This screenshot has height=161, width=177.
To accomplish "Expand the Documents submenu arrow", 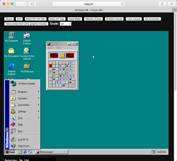I will (x=38, y=105).
